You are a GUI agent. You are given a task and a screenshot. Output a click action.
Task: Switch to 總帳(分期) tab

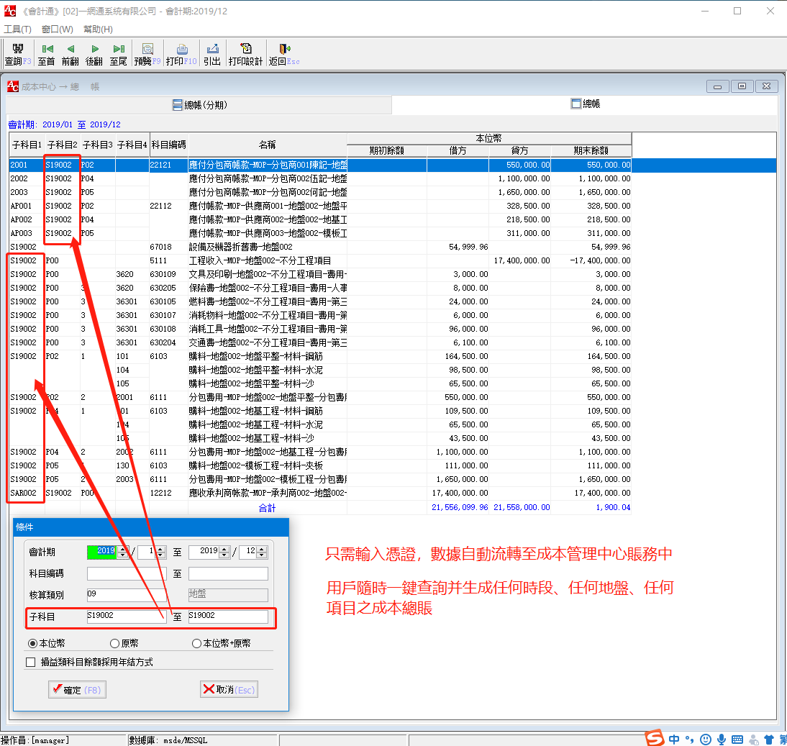200,105
